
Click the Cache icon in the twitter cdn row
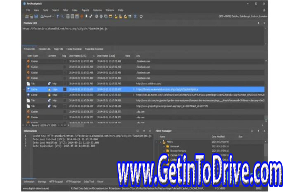28,95
